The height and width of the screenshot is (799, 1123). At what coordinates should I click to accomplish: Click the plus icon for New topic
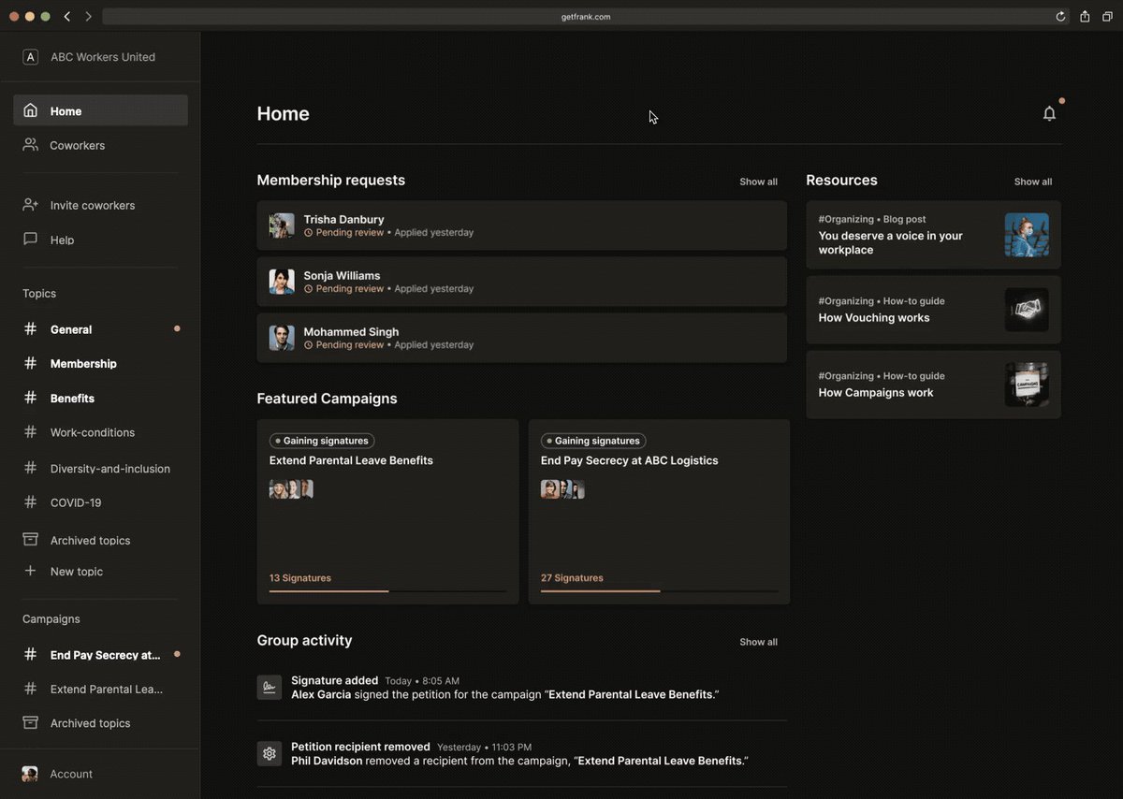pos(31,571)
